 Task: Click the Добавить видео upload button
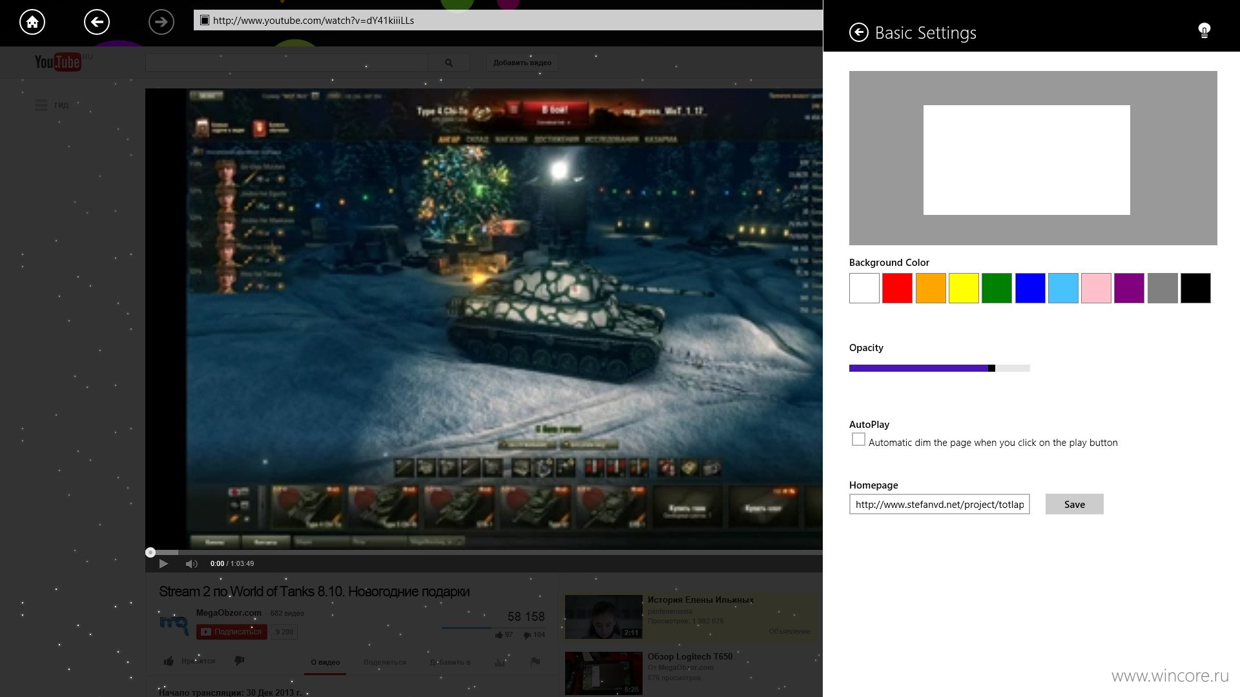pos(522,63)
